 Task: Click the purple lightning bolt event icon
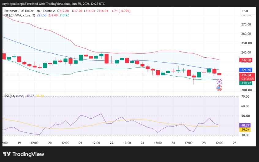click(x=219, y=81)
